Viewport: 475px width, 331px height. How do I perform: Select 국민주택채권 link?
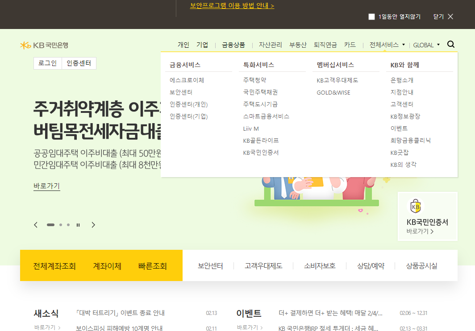[260, 92]
